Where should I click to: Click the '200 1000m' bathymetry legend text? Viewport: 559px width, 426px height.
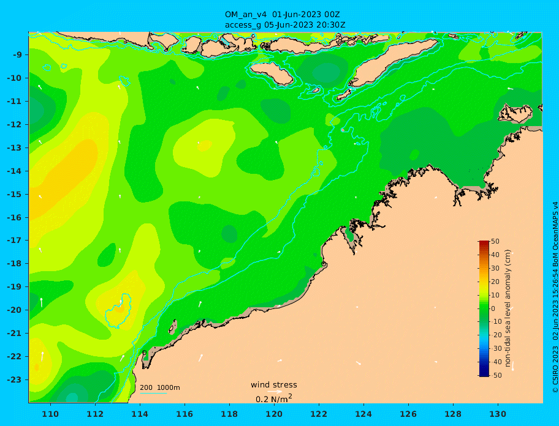click(x=160, y=387)
